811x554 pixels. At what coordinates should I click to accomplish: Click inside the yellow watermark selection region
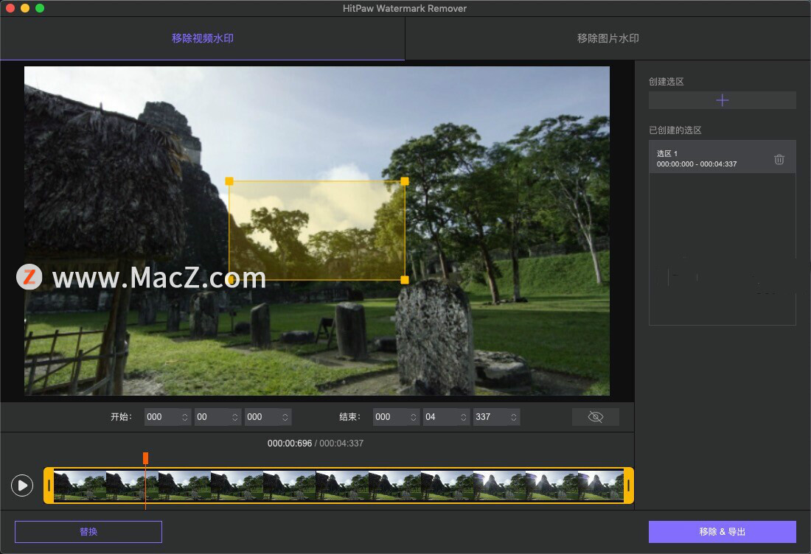316,231
